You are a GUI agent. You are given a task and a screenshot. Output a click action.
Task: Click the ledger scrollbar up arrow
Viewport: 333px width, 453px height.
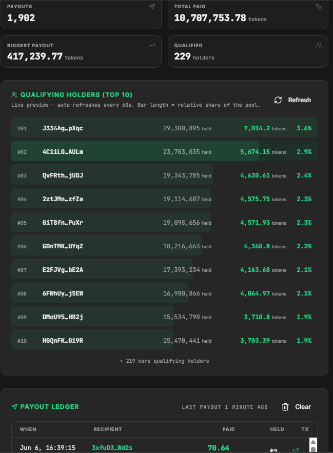tap(313, 442)
